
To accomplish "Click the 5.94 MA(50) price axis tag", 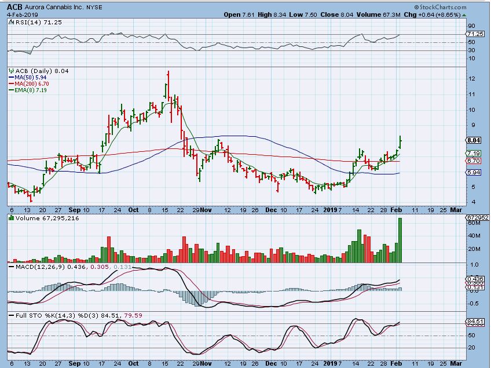I will click(474, 172).
